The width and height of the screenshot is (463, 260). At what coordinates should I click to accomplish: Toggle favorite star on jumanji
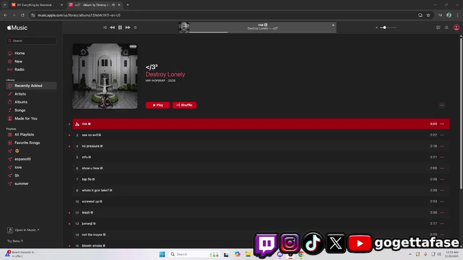69,224
